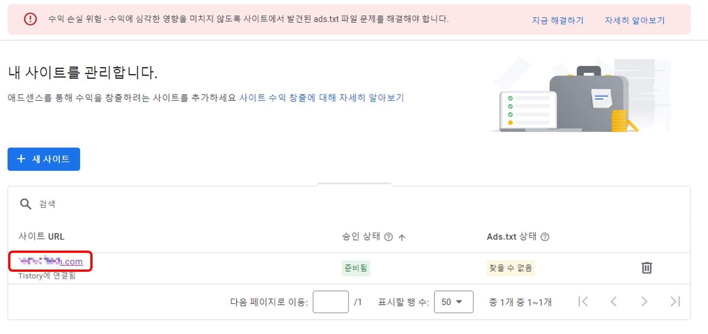Jump to the first page icon

click(x=583, y=302)
